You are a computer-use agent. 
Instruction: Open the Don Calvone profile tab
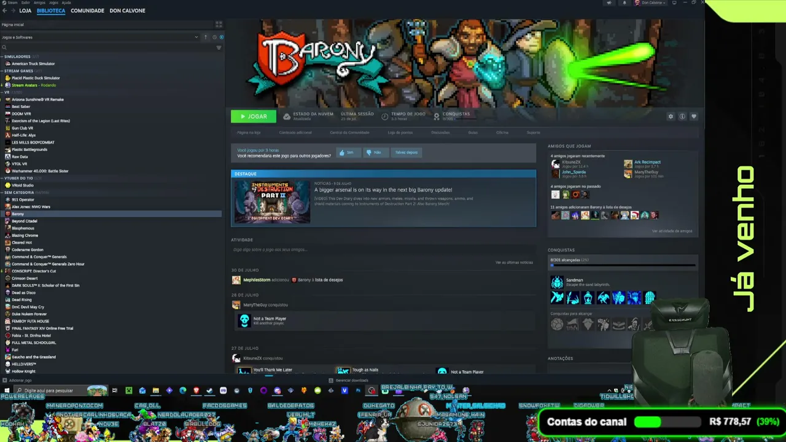[x=127, y=11]
